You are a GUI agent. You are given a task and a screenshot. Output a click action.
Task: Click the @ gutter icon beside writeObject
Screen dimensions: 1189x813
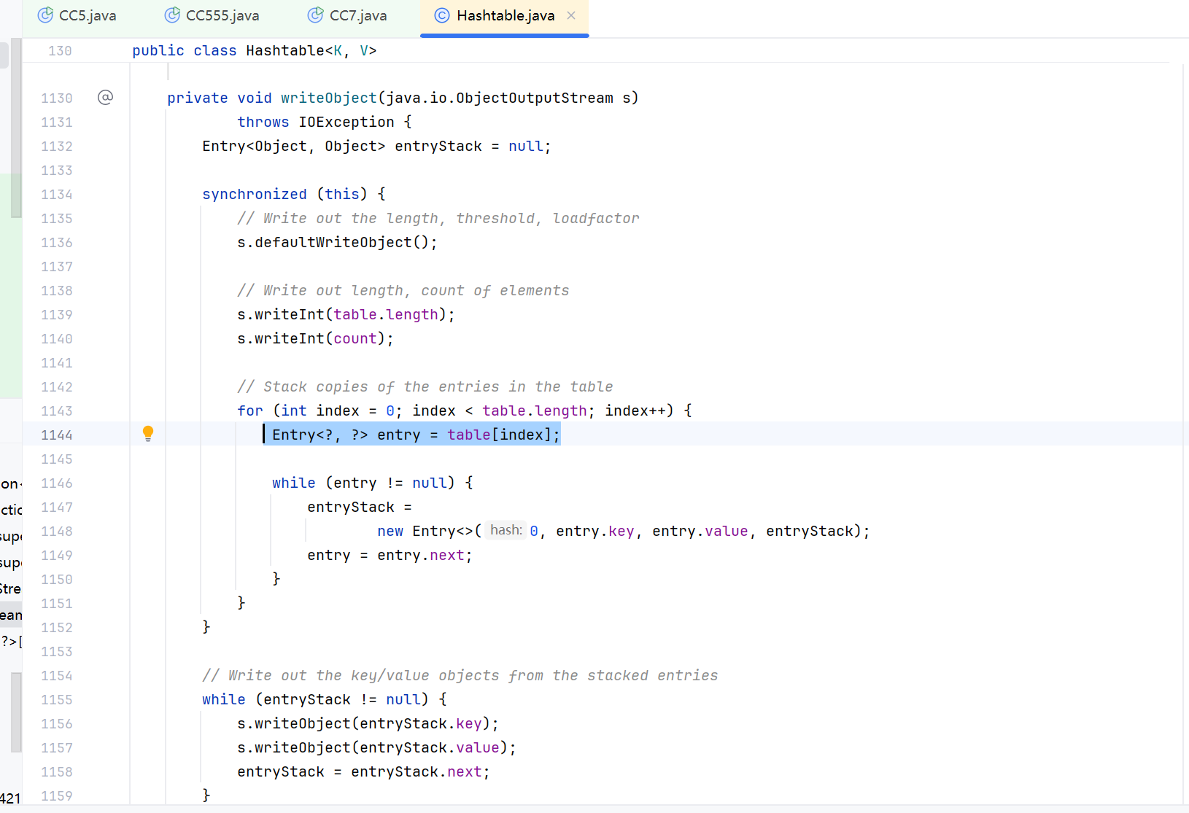(x=105, y=97)
